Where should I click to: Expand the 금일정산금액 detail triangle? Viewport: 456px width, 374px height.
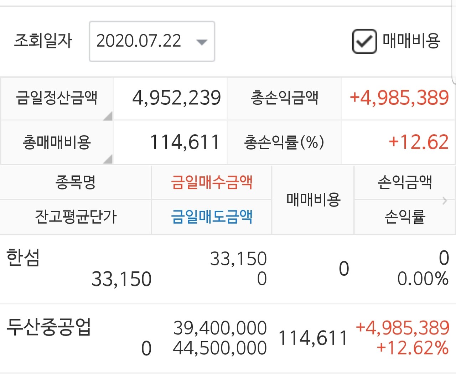(x=109, y=116)
